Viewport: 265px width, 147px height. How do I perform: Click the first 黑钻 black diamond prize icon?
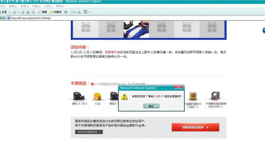point(79,96)
